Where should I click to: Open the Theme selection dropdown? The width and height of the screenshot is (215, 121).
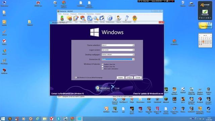[x=118, y=45]
